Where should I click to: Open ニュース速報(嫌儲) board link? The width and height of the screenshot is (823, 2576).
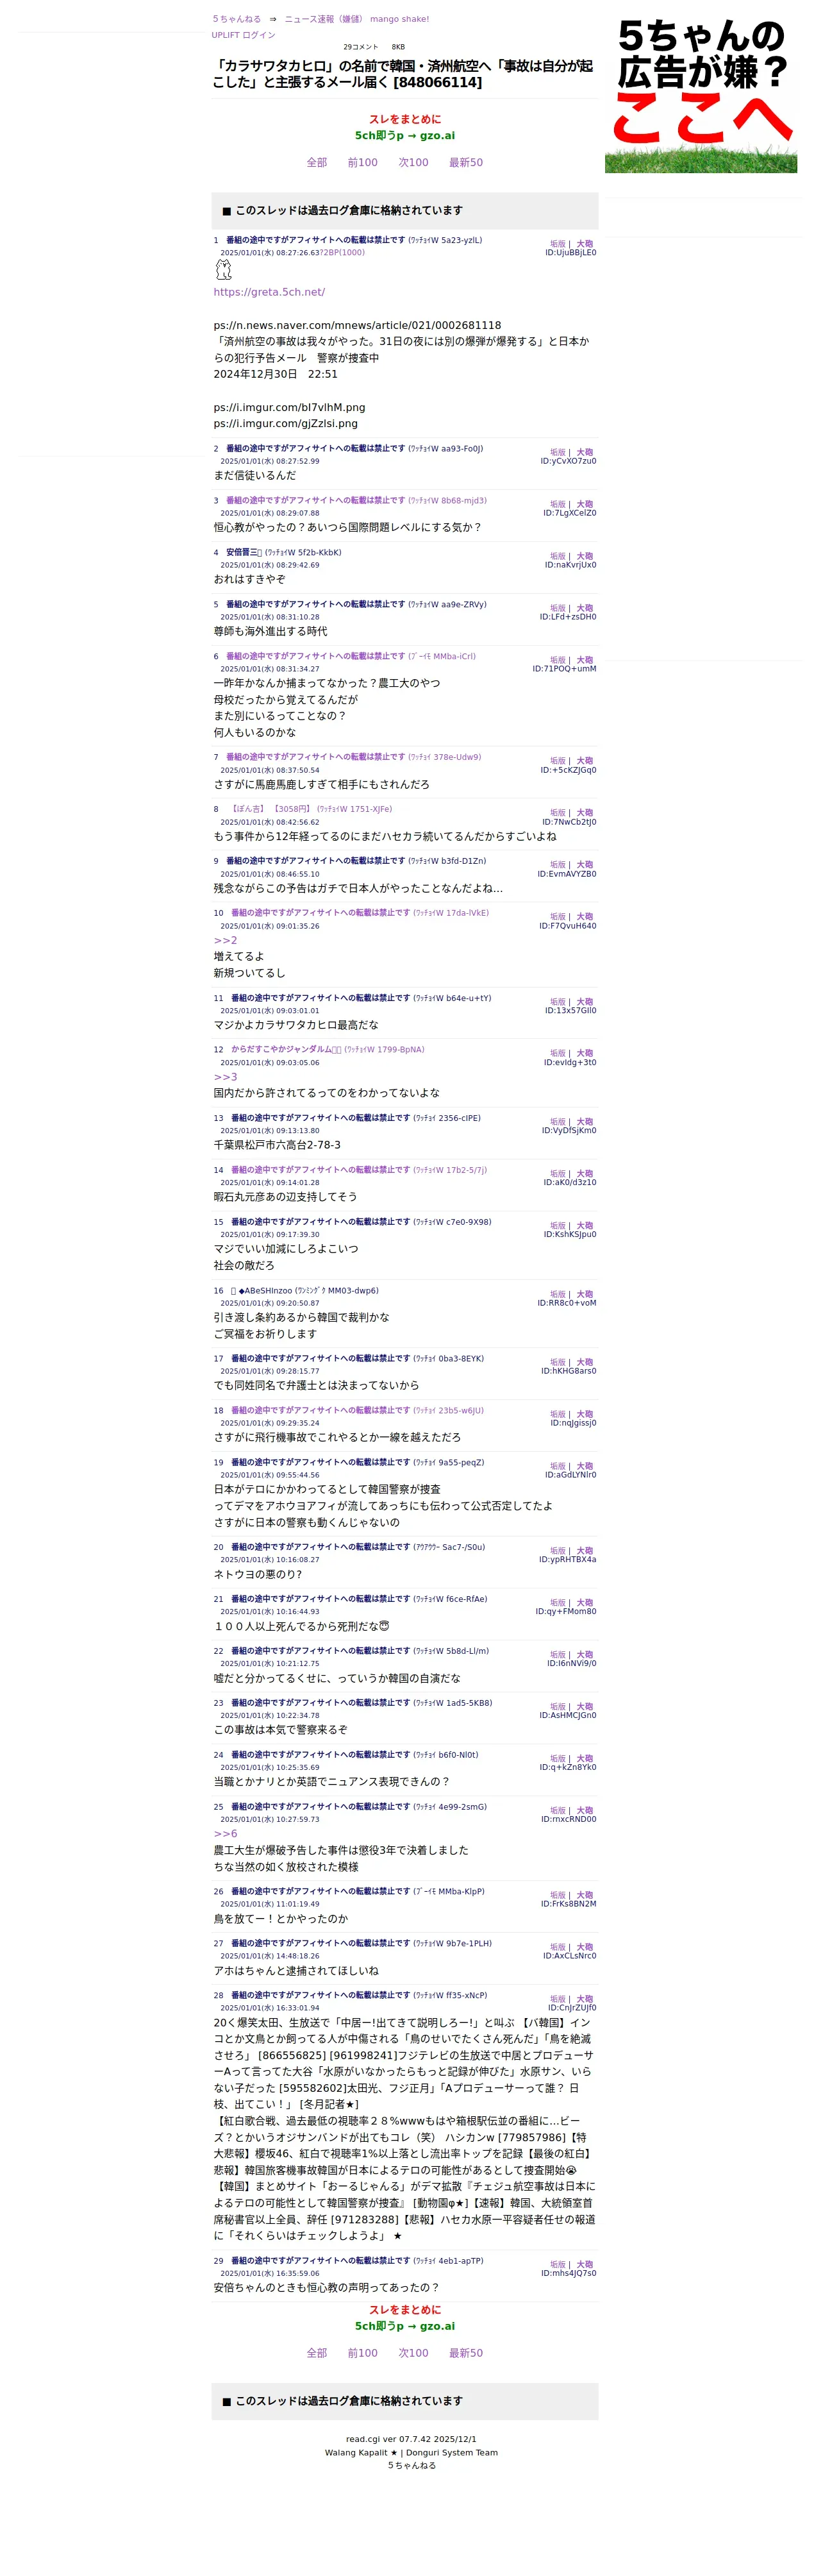(324, 19)
